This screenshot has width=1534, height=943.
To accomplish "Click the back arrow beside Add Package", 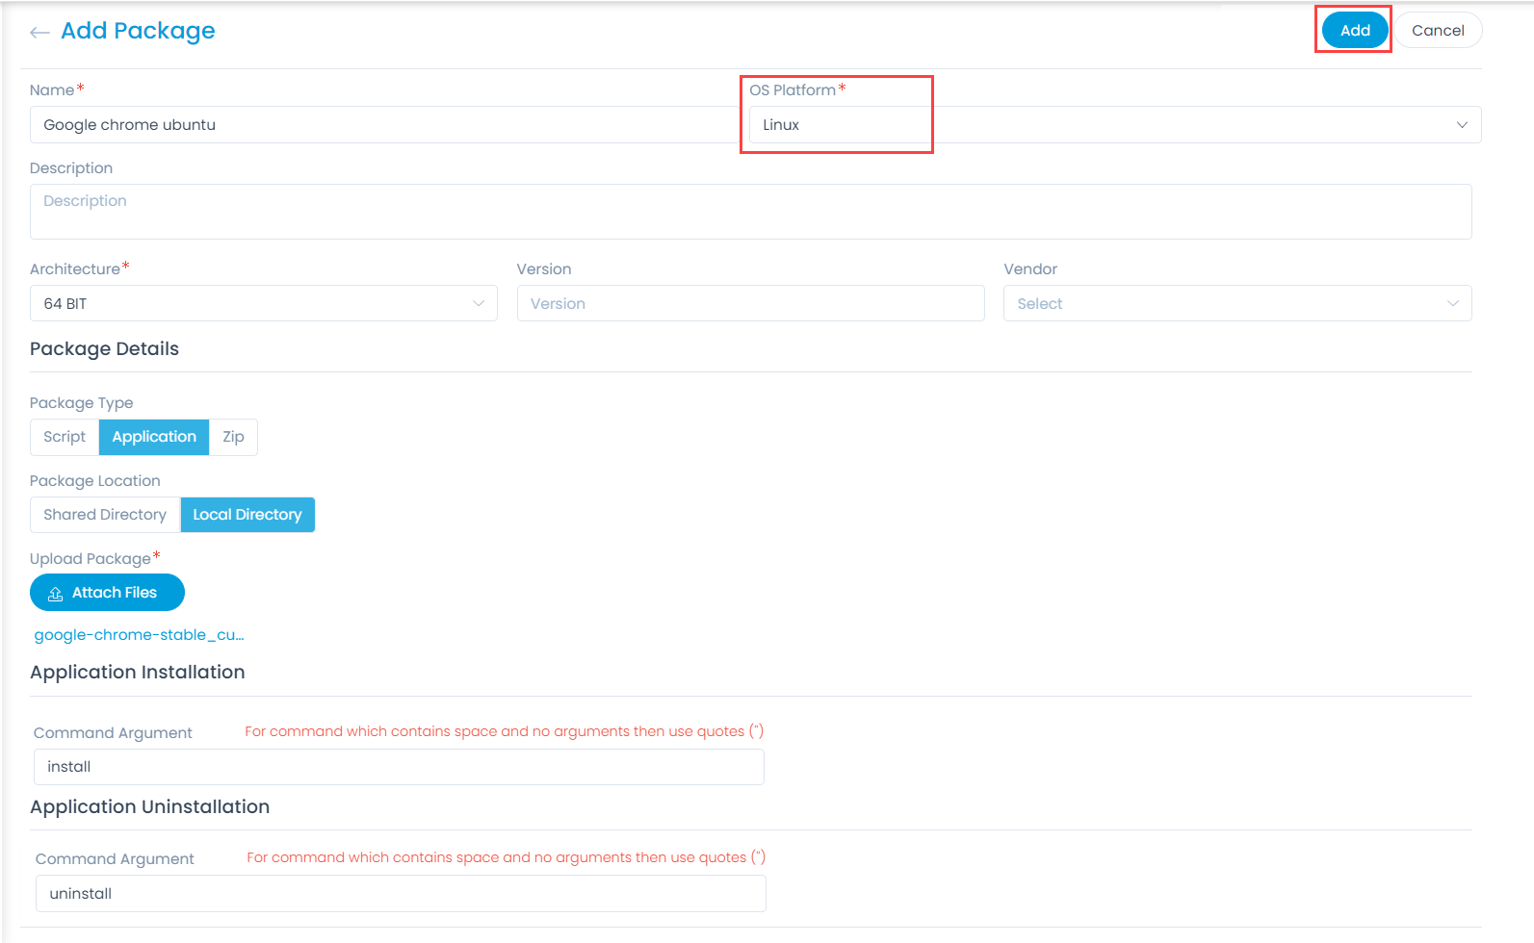I will coord(39,33).
